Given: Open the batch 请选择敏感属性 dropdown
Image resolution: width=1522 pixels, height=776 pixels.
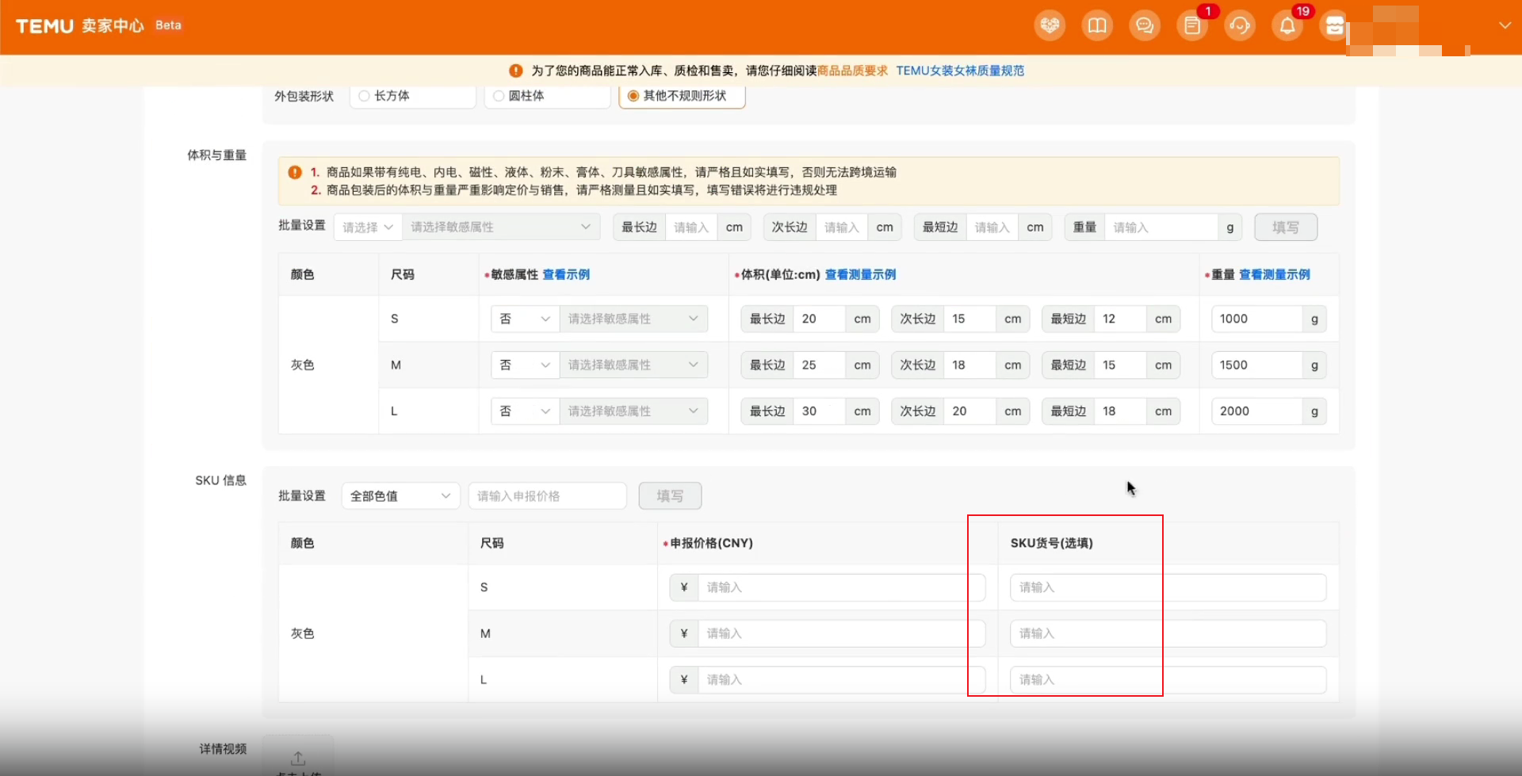Looking at the screenshot, I should (500, 227).
